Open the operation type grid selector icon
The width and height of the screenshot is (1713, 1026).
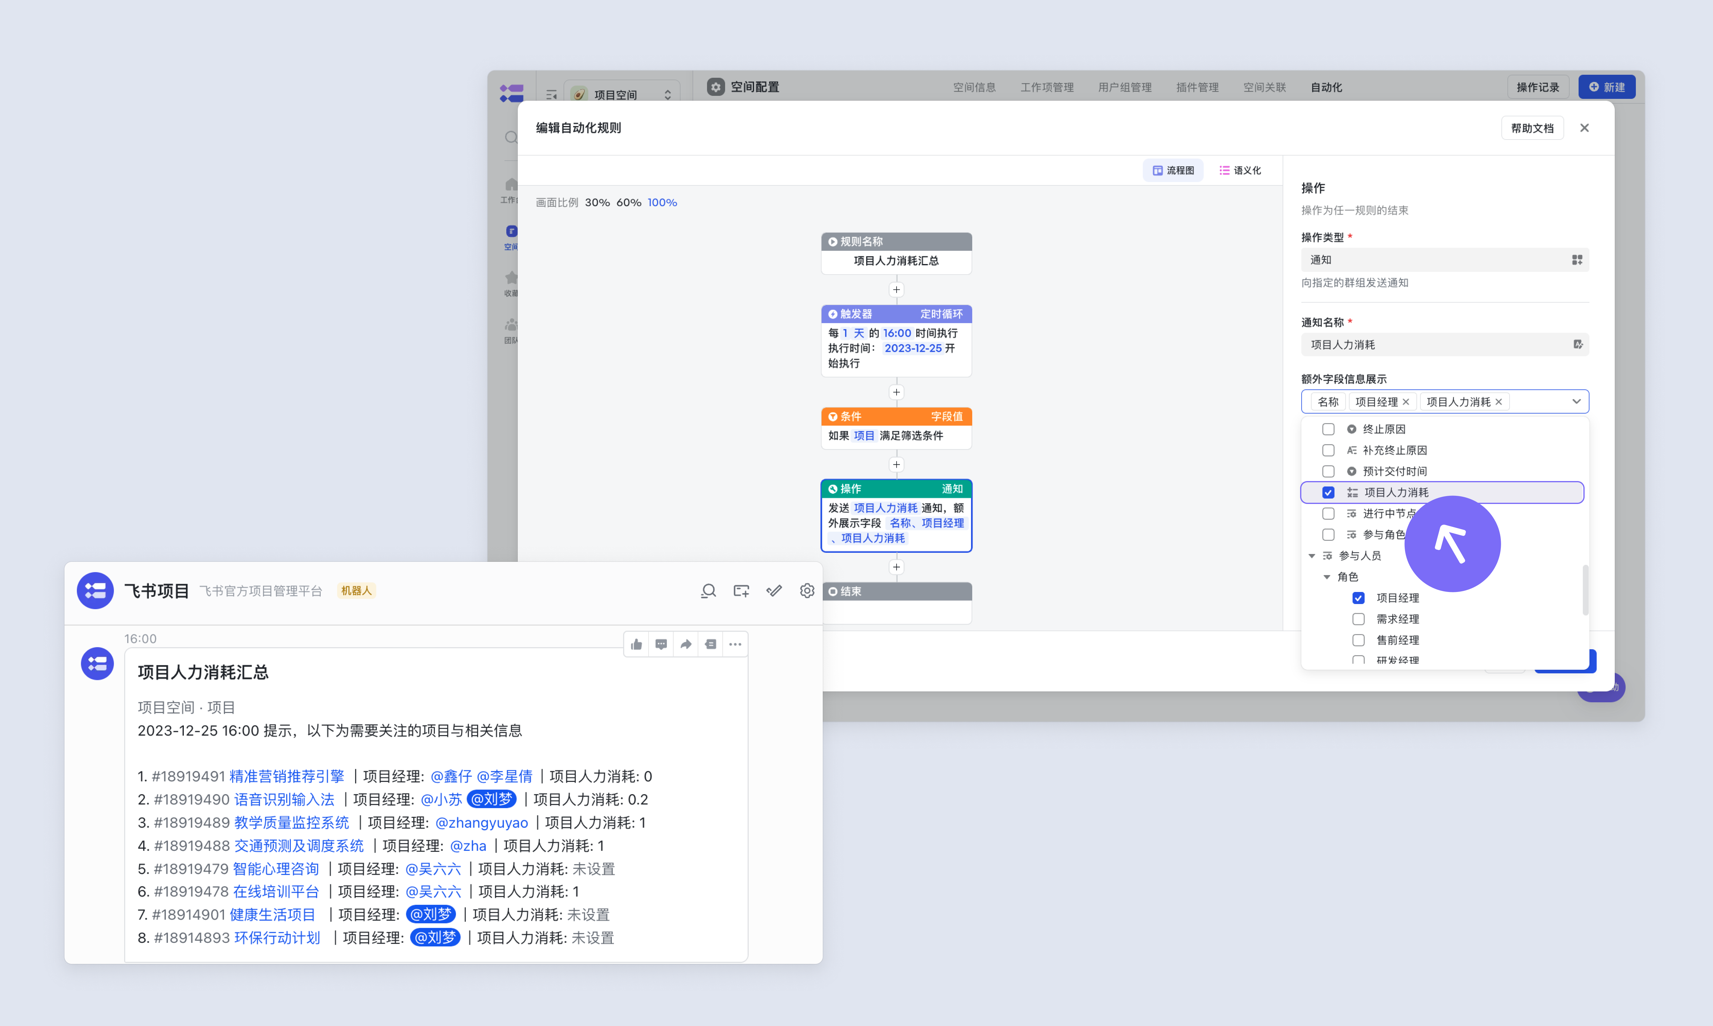1577,260
